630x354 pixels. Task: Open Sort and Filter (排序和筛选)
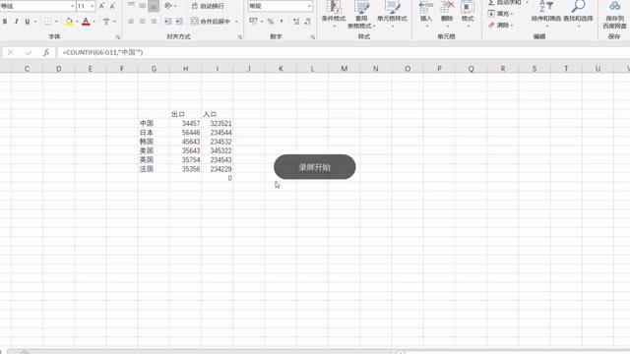[x=546, y=14]
